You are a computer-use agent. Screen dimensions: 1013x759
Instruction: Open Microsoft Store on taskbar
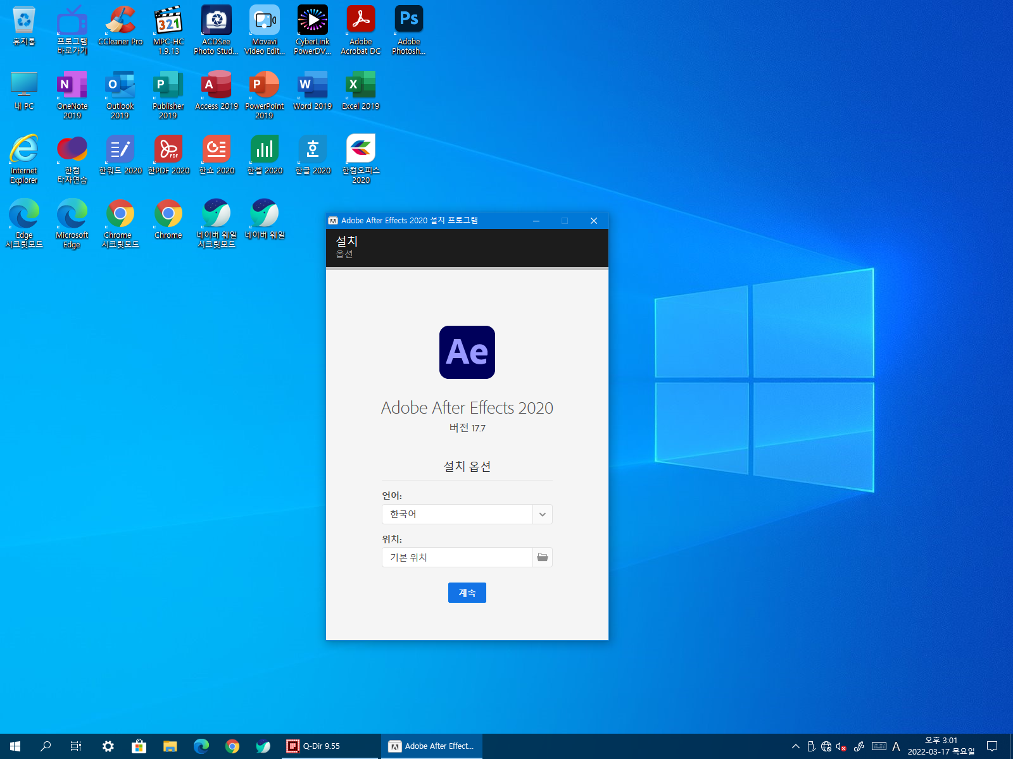click(x=139, y=746)
